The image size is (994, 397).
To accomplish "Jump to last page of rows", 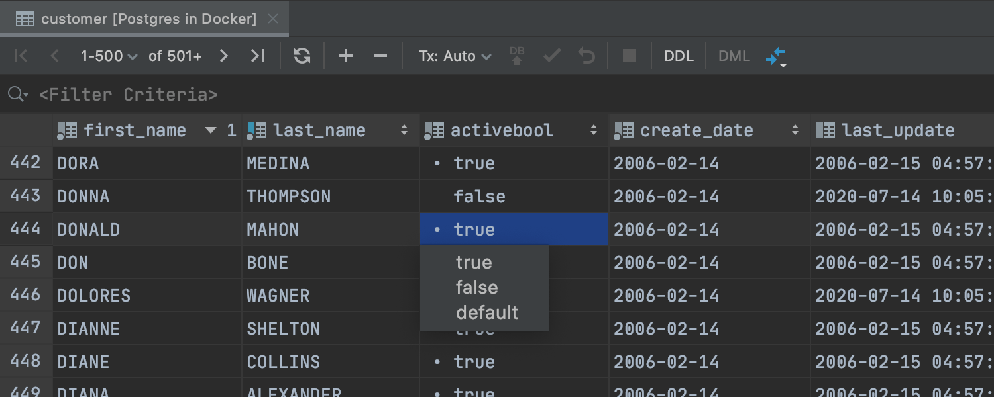I will (x=258, y=56).
